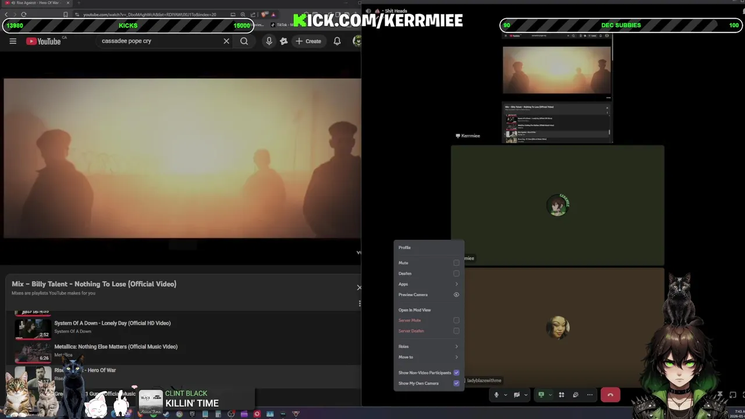Screen dimensions: 745x419
Task: Open Kerrmiee's shared stream preview
Action: [x=557, y=88]
